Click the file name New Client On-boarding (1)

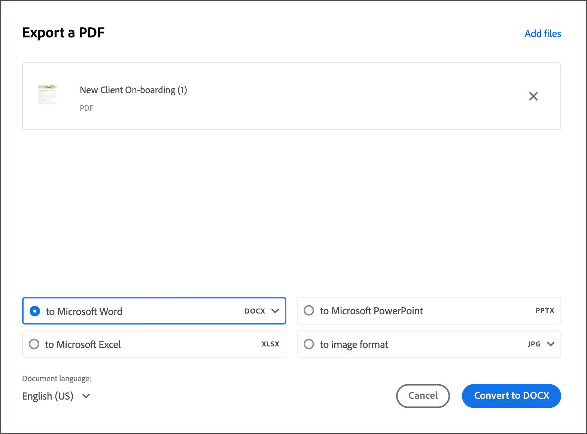[x=133, y=90]
